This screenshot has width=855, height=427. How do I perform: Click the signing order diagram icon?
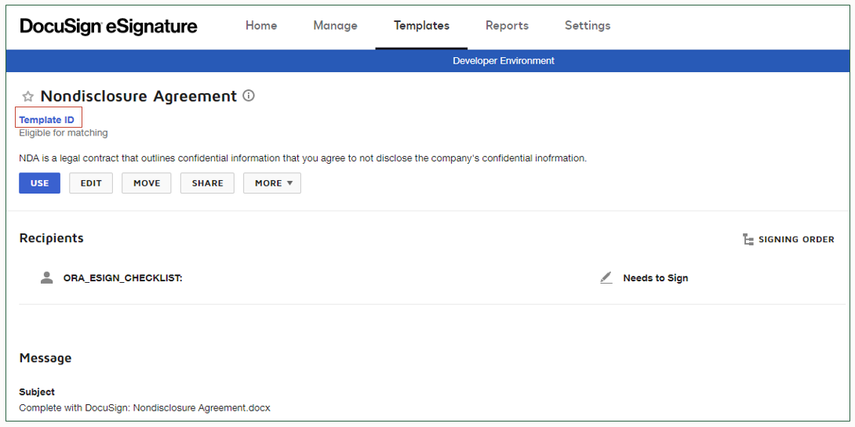[x=748, y=239]
